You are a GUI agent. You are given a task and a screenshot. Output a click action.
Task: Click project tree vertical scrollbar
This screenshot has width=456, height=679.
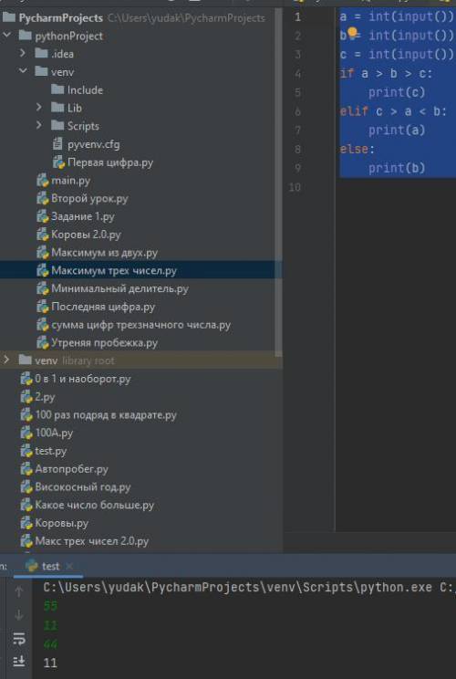coord(279,182)
